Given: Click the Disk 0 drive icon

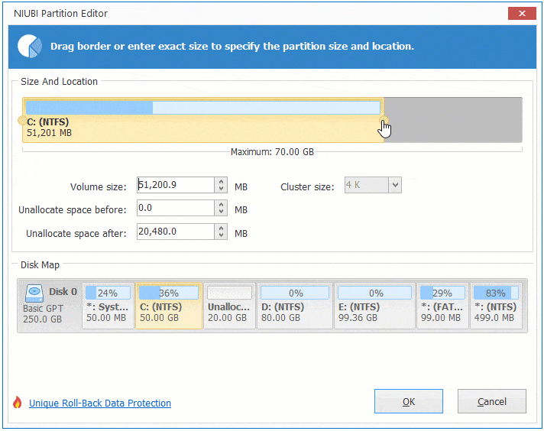Looking at the screenshot, I should [34, 293].
